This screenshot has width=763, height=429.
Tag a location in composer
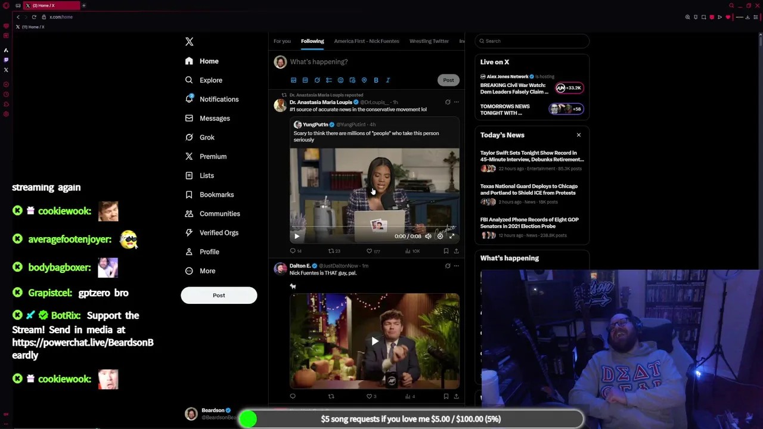(x=364, y=80)
